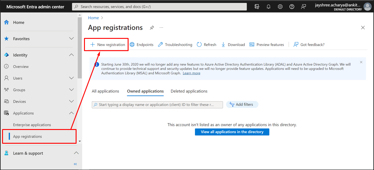Click the Identity diamond icon
The image size is (374, 170).
tap(7, 55)
